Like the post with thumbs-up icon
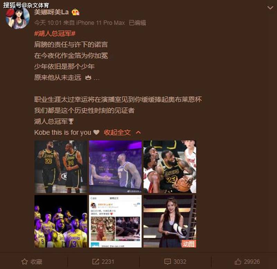The width and height of the screenshot is (277, 269). (238, 262)
